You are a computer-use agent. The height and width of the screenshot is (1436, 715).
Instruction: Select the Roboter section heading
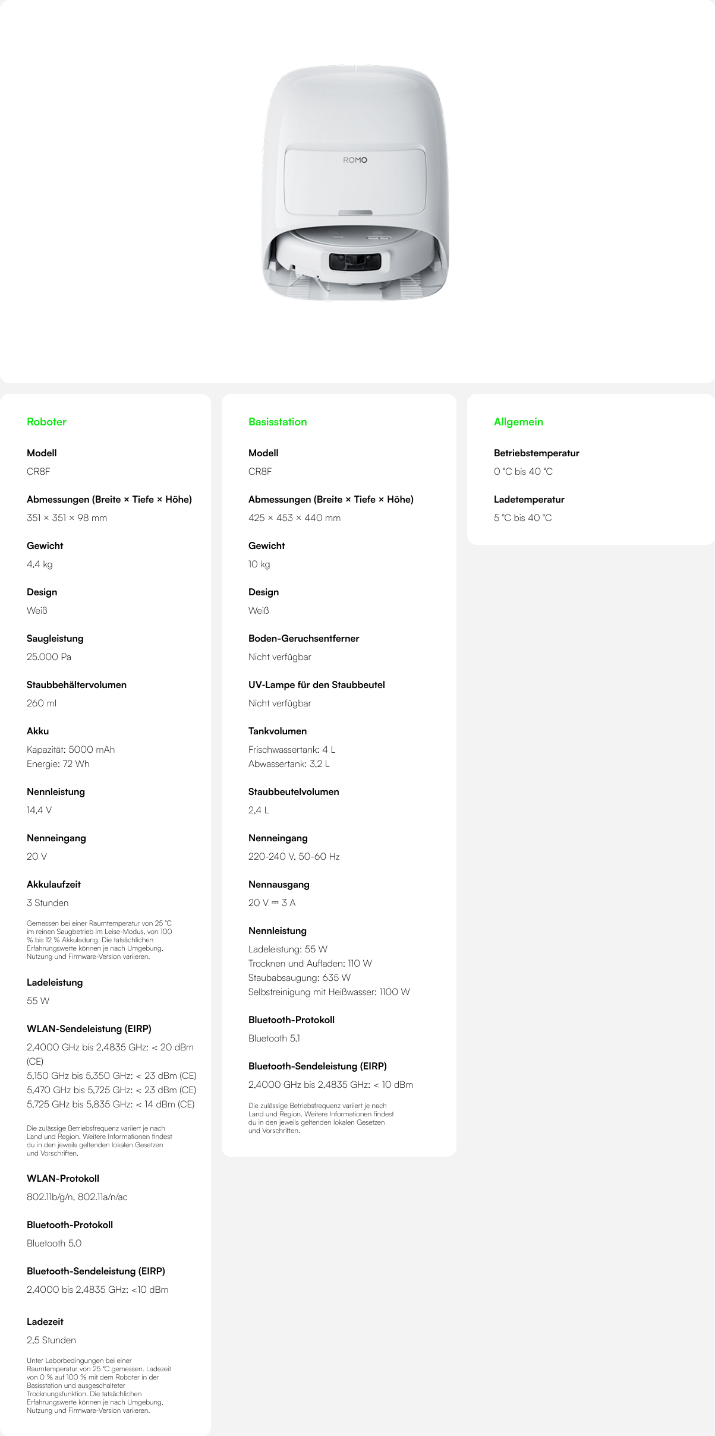click(46, 422)
